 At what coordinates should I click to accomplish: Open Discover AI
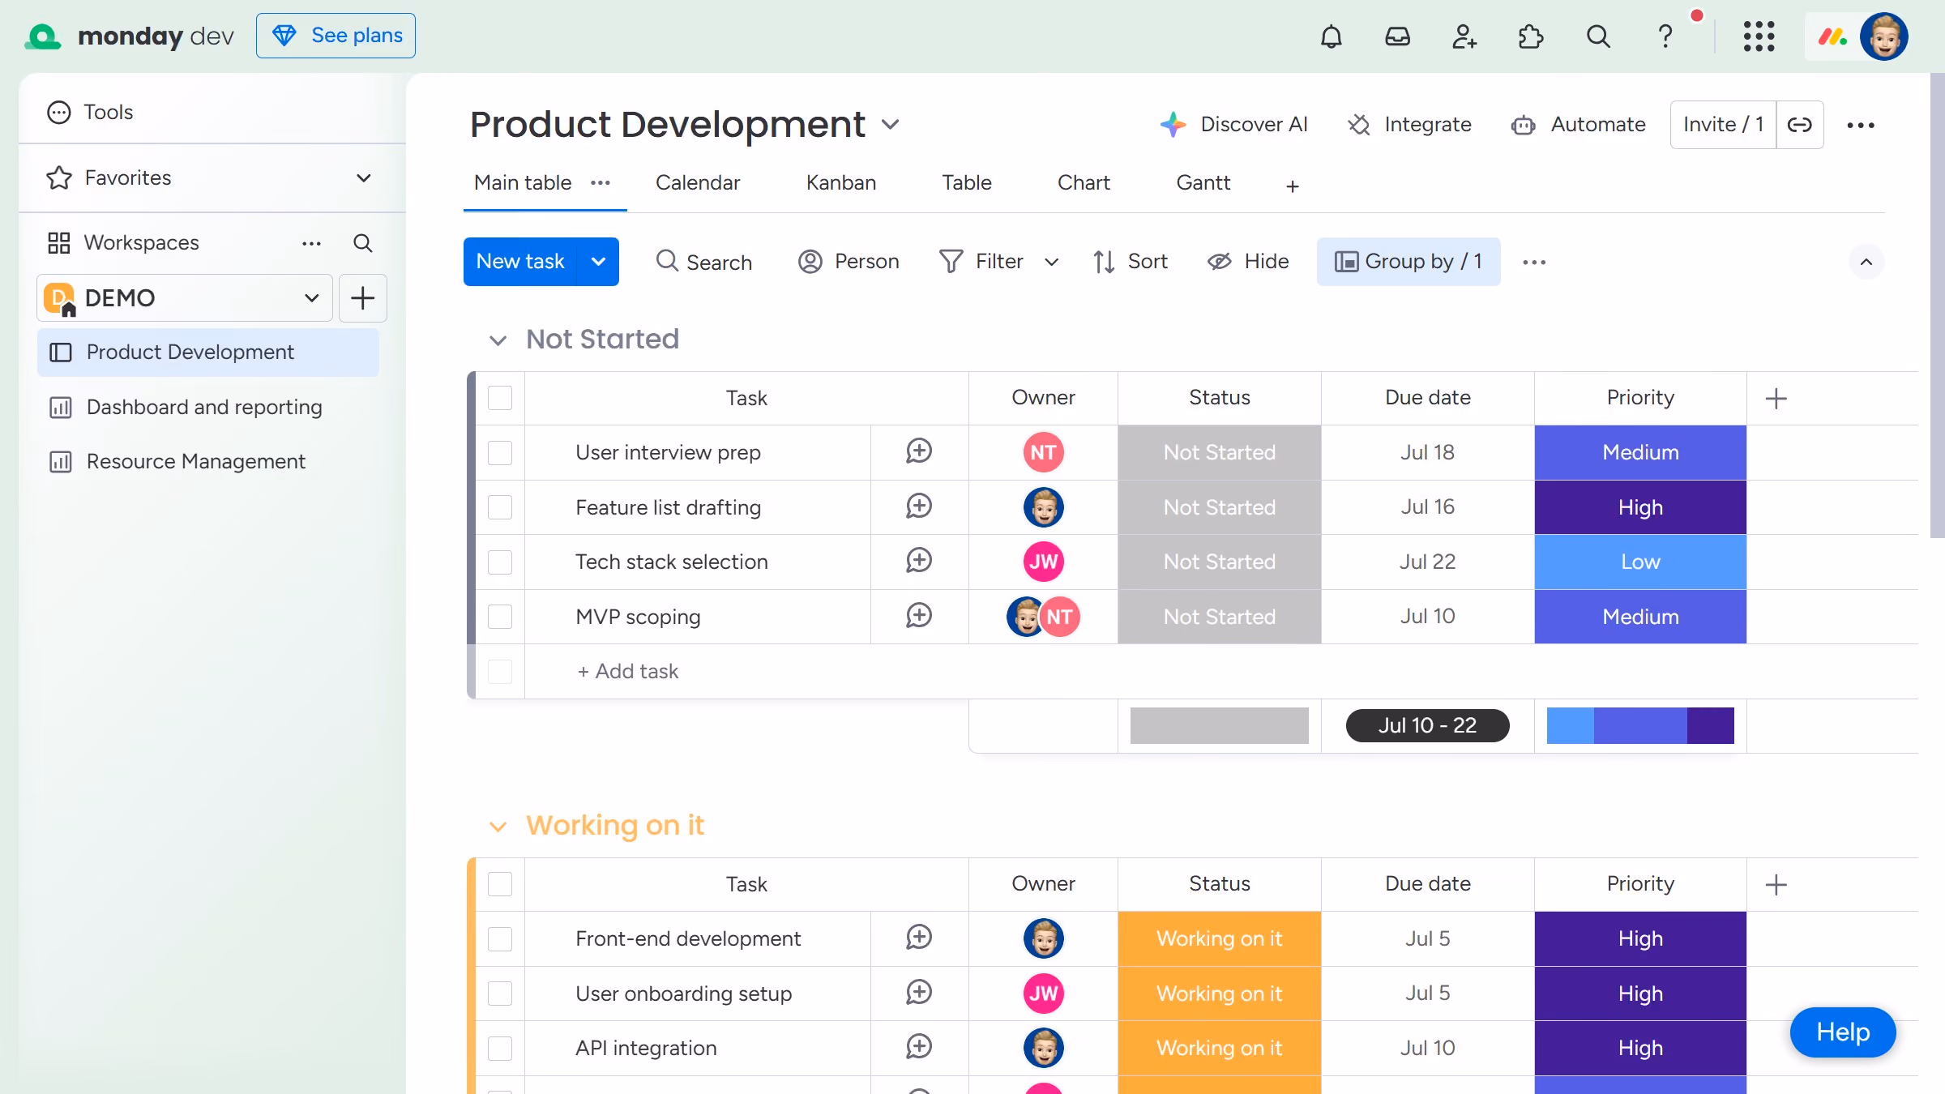tap(1233, 125)
